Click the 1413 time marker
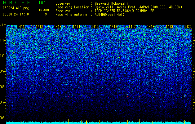The width and height of the screenshot is (195, 124). (x=58, y=27)
